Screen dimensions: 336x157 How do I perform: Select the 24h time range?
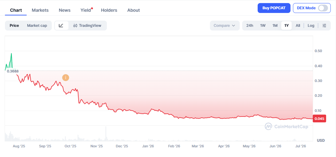(250, 25)
